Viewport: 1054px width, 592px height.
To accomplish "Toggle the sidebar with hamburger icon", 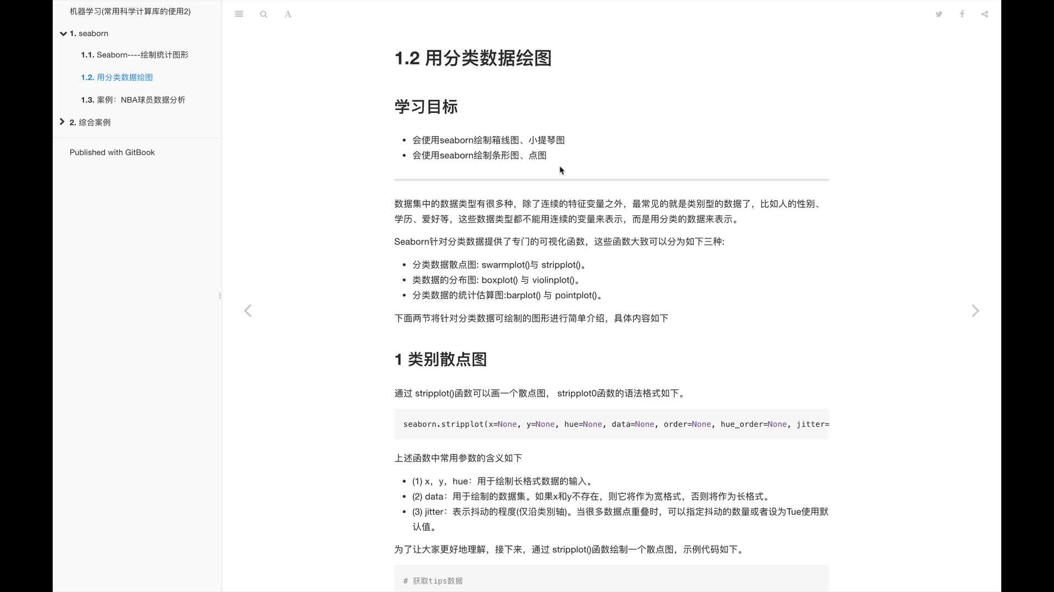I will point(239,14).
